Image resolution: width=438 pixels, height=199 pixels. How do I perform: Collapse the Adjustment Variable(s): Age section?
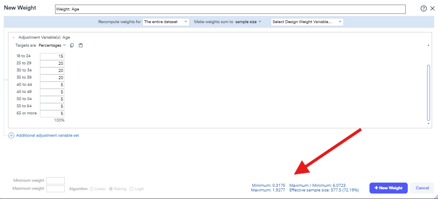click(13, 37)
